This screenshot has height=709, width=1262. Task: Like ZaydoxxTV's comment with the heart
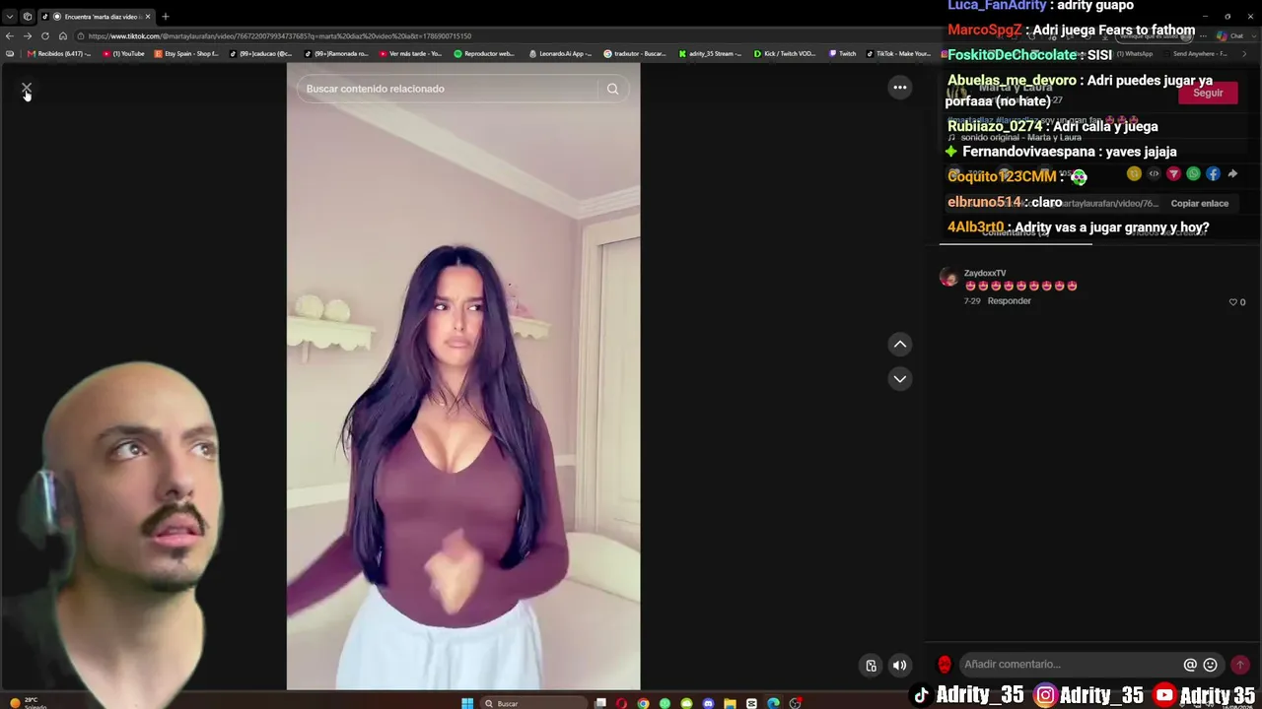pos(1232,302)
